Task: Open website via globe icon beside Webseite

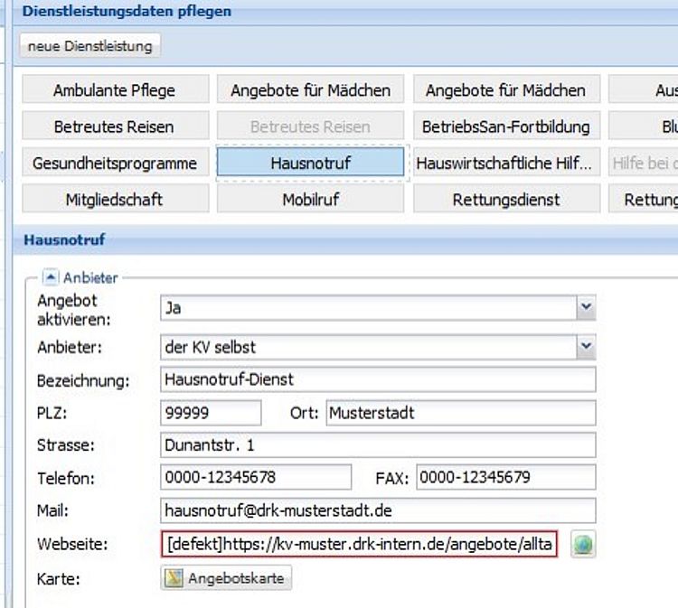Action: tap(583, 545)
